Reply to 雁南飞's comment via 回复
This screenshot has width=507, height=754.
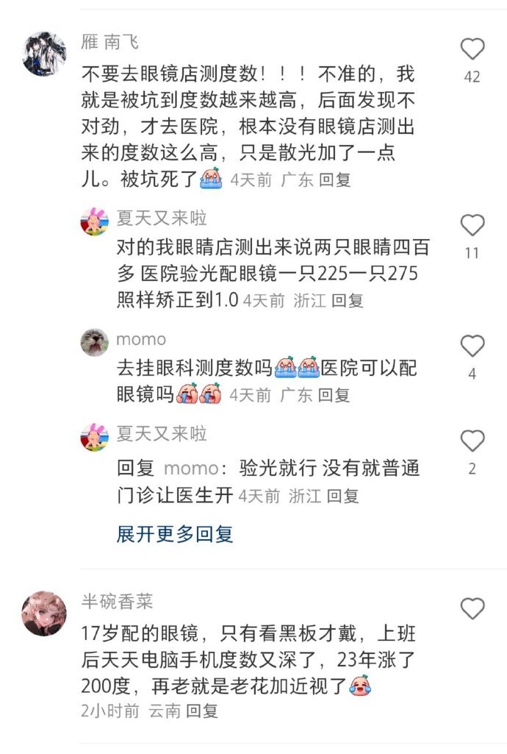[334, 179]
